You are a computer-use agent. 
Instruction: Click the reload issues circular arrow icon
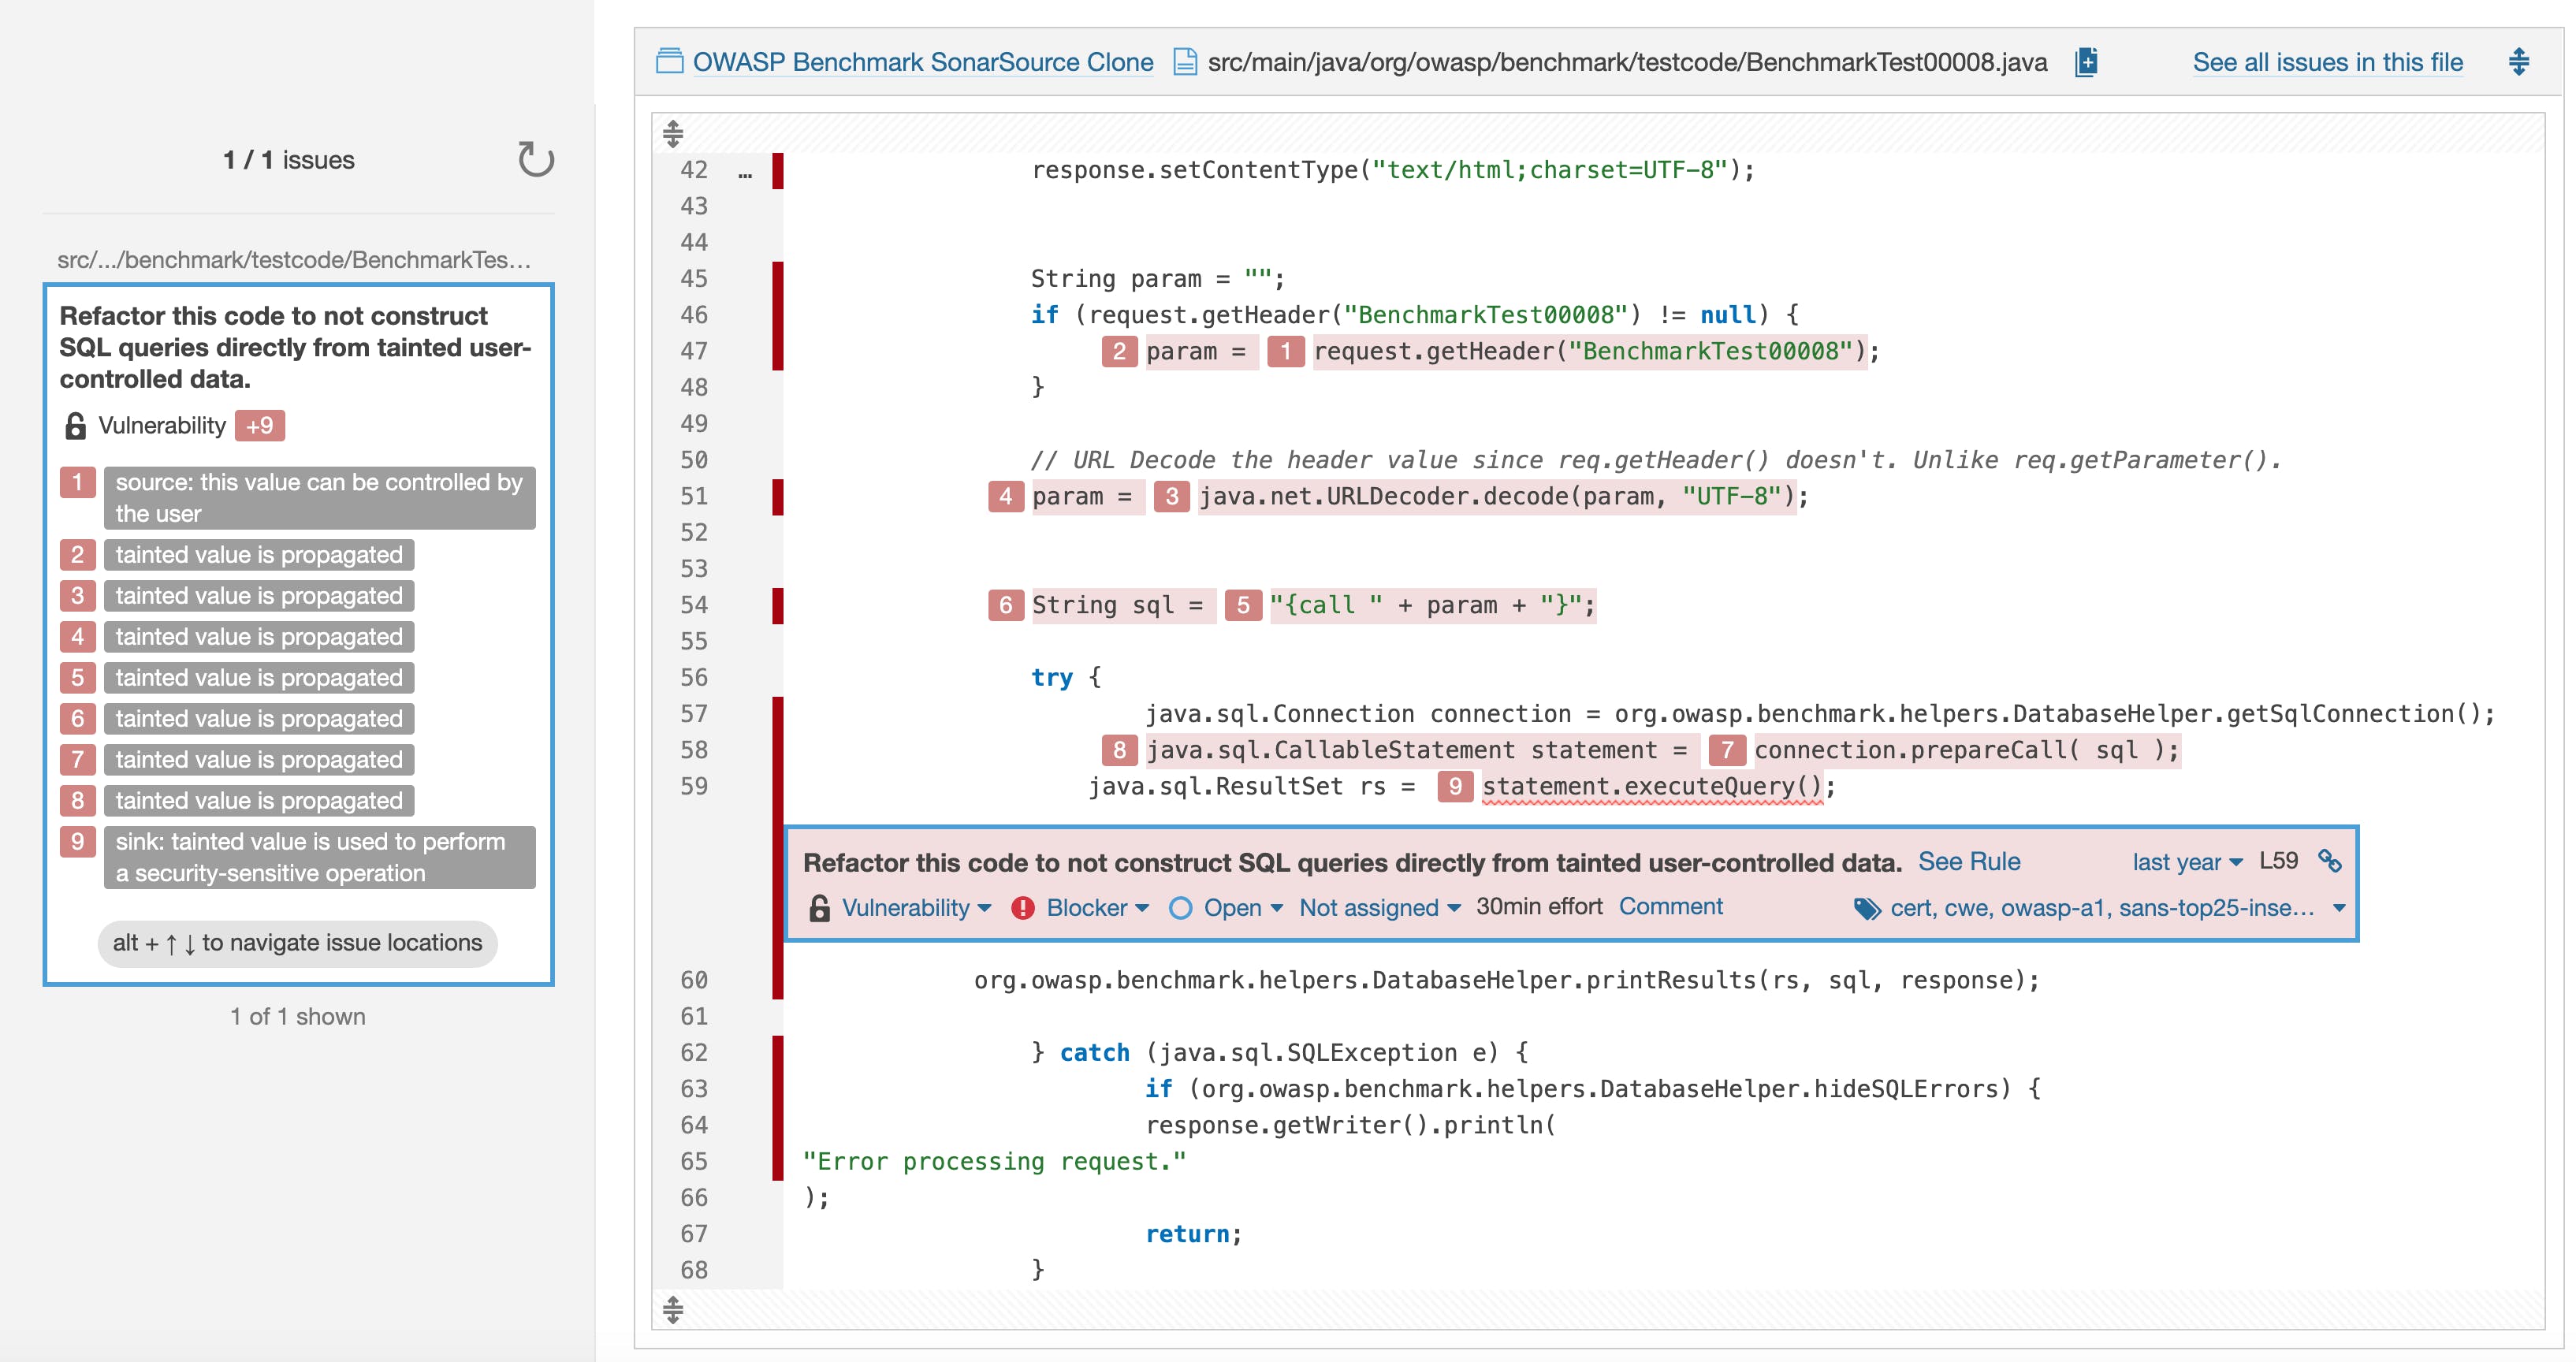tap(536, 159)
